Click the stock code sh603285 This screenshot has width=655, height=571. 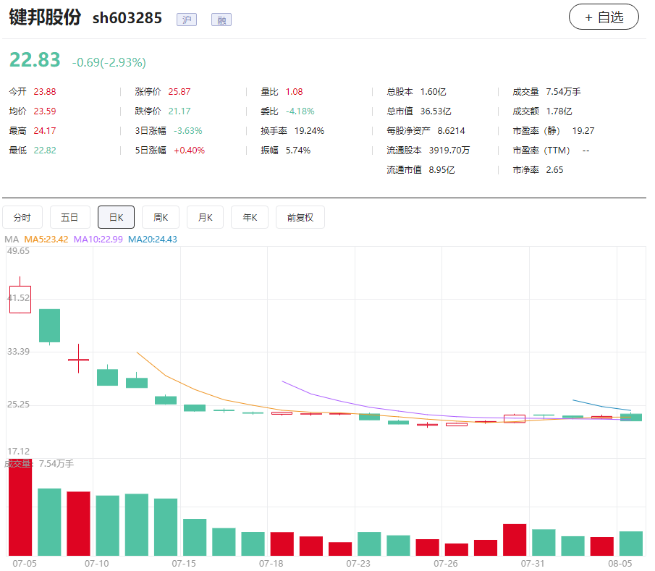(x=127, y=18)
